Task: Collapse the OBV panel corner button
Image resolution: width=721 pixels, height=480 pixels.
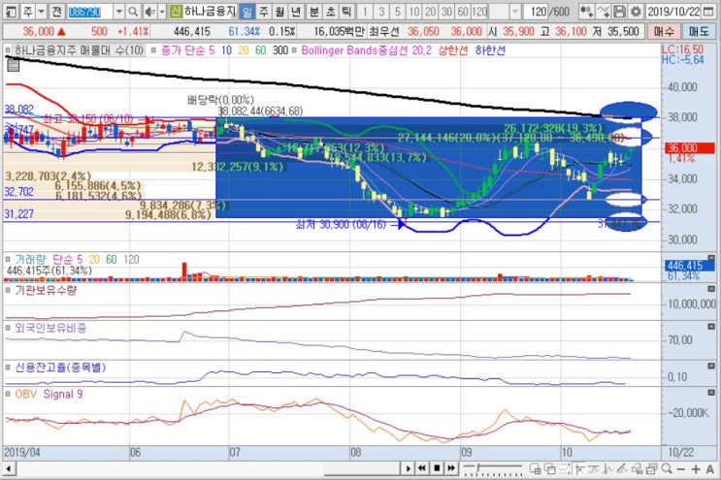Action: coord(711,393)
